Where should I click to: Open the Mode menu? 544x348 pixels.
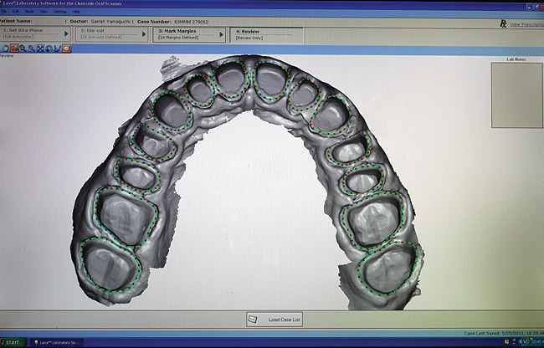pyautogui.click(x=28, y=12)
